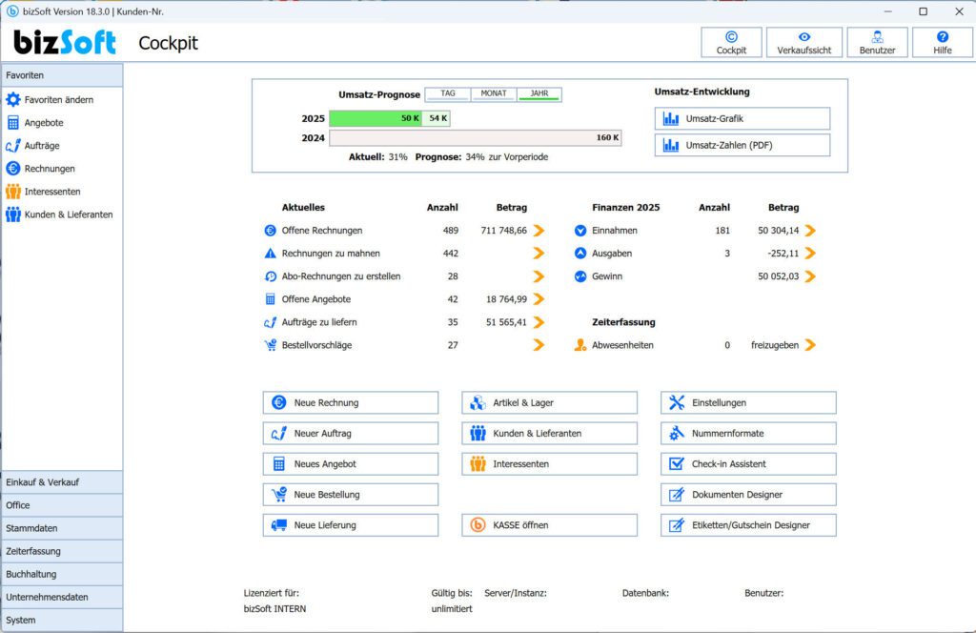Create a Neue Bestellung

(351, 495)
